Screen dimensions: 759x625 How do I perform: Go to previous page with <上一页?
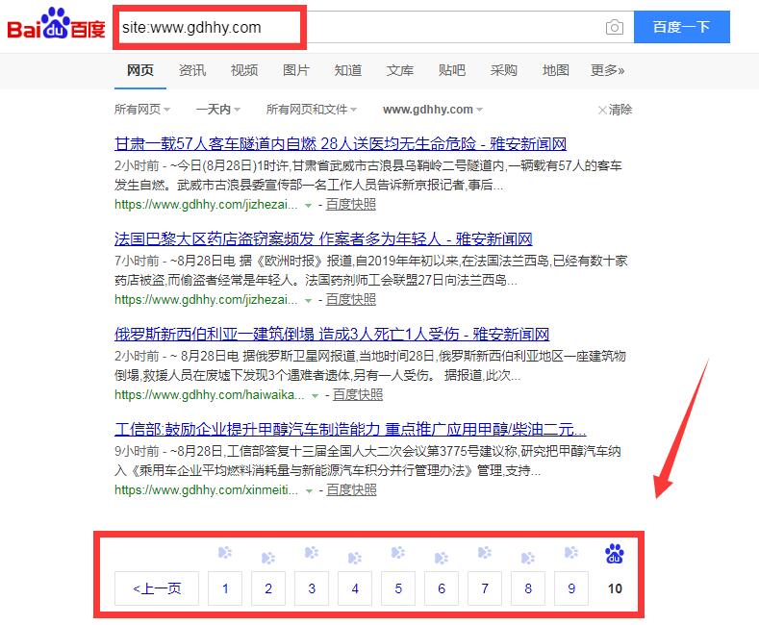click(157, 588)
